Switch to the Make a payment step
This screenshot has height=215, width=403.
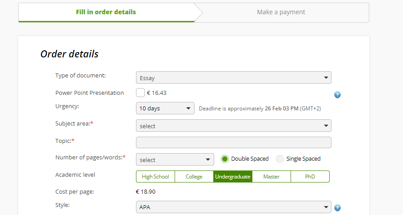281,12
